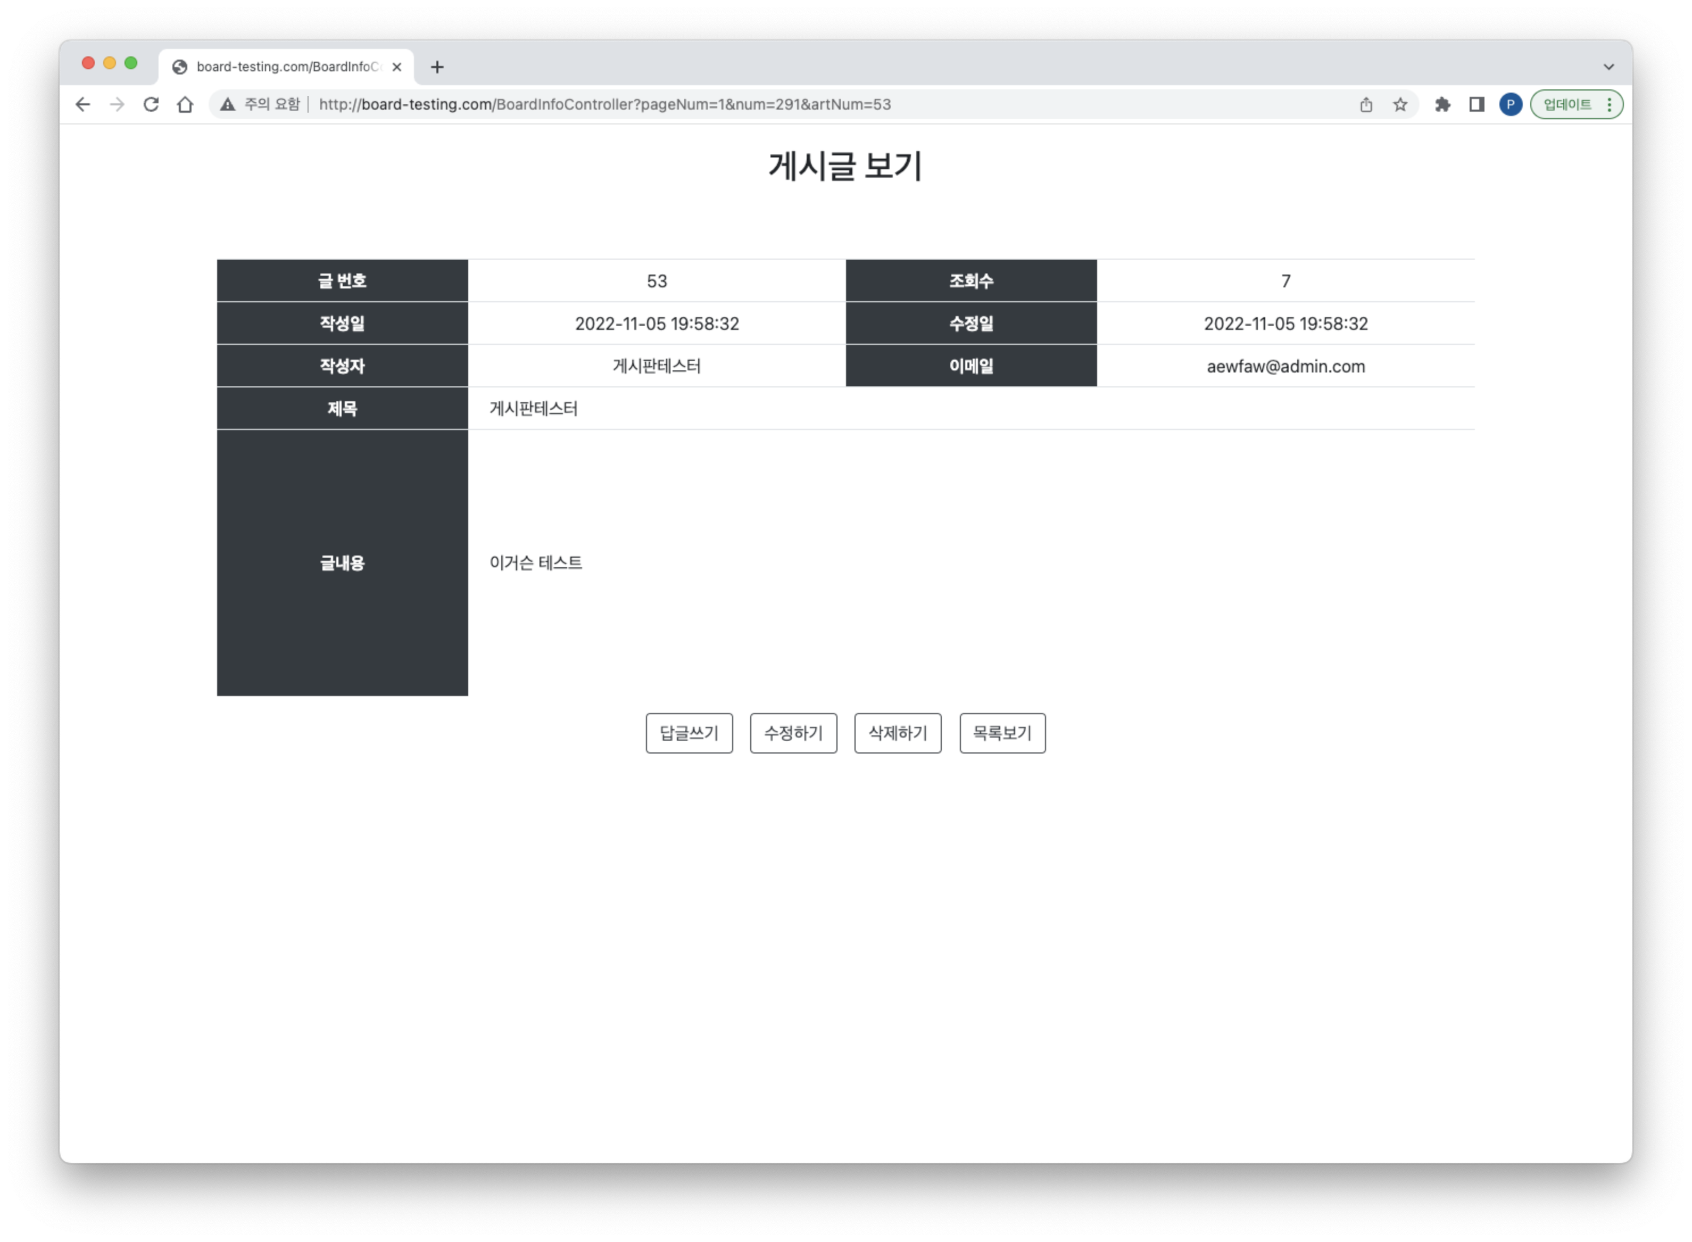Viewport: 1692px width, 1242px height.
Task: Click the content text 이거슨 테스트
Action: [536, 563]
